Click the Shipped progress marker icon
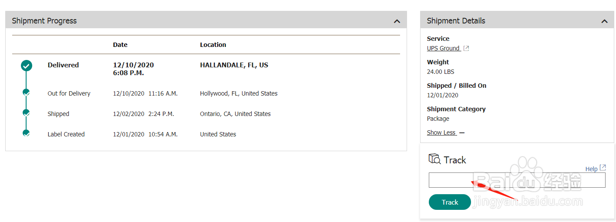This screenshot has height=222, width=616. tap(26, 113)
